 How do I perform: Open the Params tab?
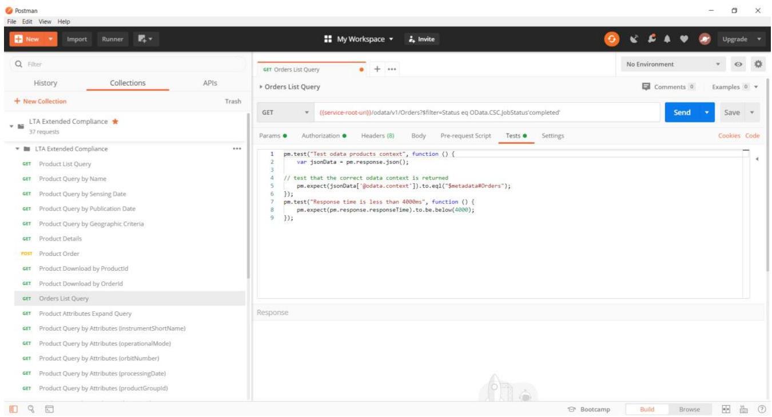tap(273, 136)
